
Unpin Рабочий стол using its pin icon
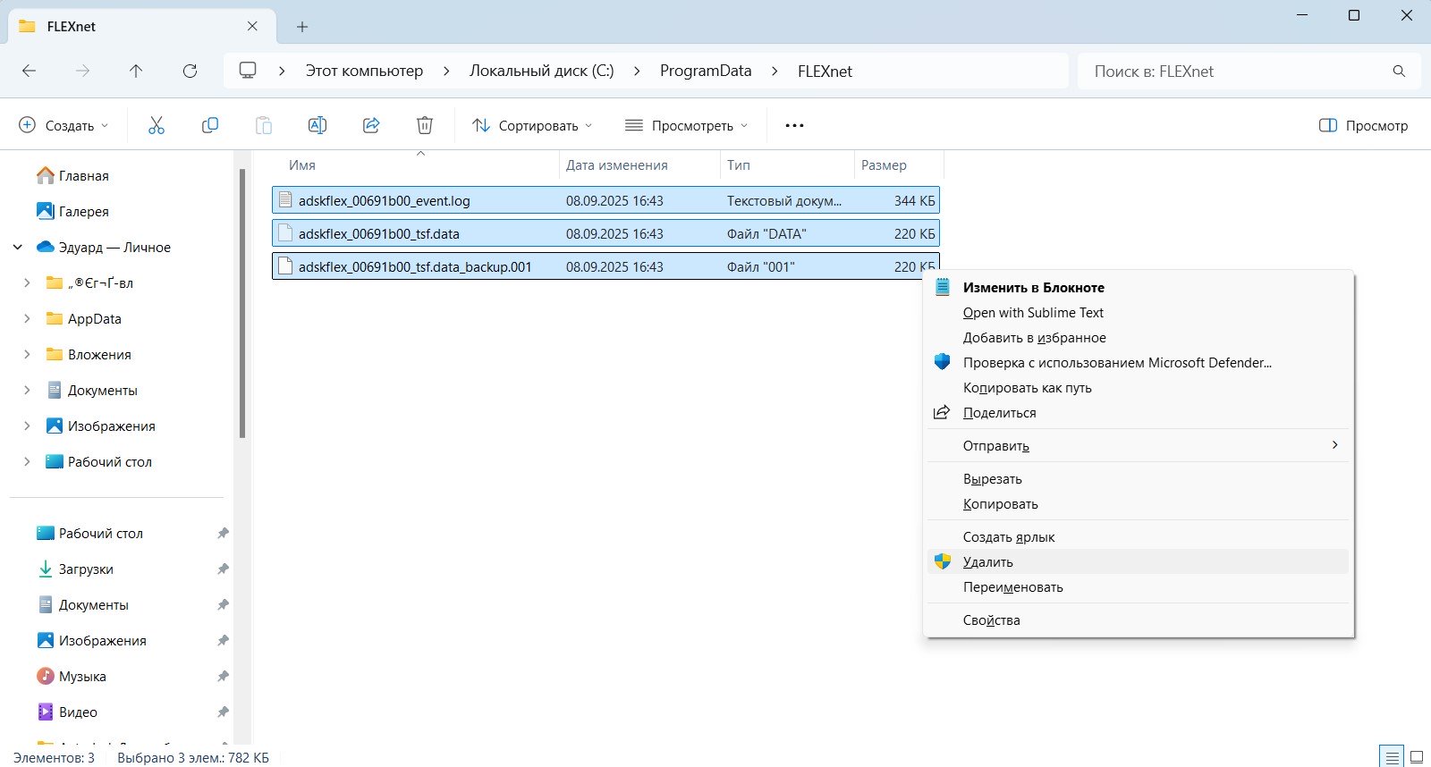[223, 534]
